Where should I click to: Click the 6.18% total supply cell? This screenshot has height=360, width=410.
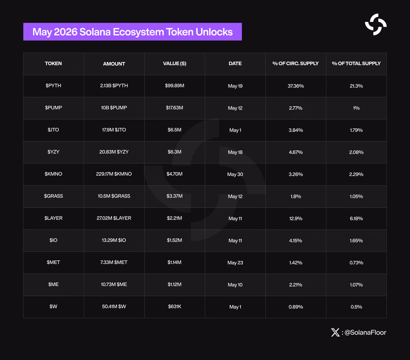click(x=356, y=218)
